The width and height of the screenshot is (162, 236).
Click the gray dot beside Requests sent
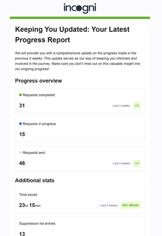pos(21,152)
